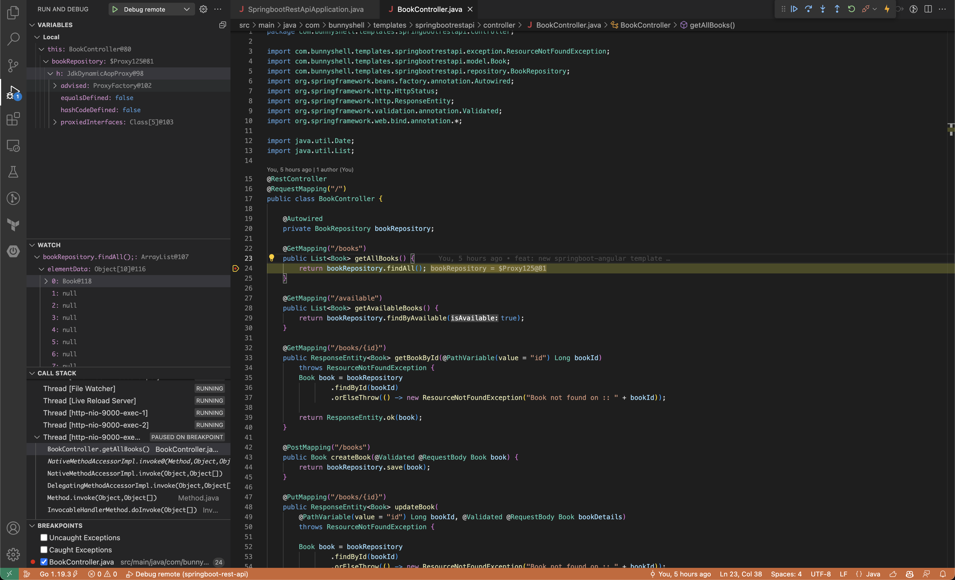Screen dimensions: 955x580
Task: Continue debugging execution
Action: [794, 9]
